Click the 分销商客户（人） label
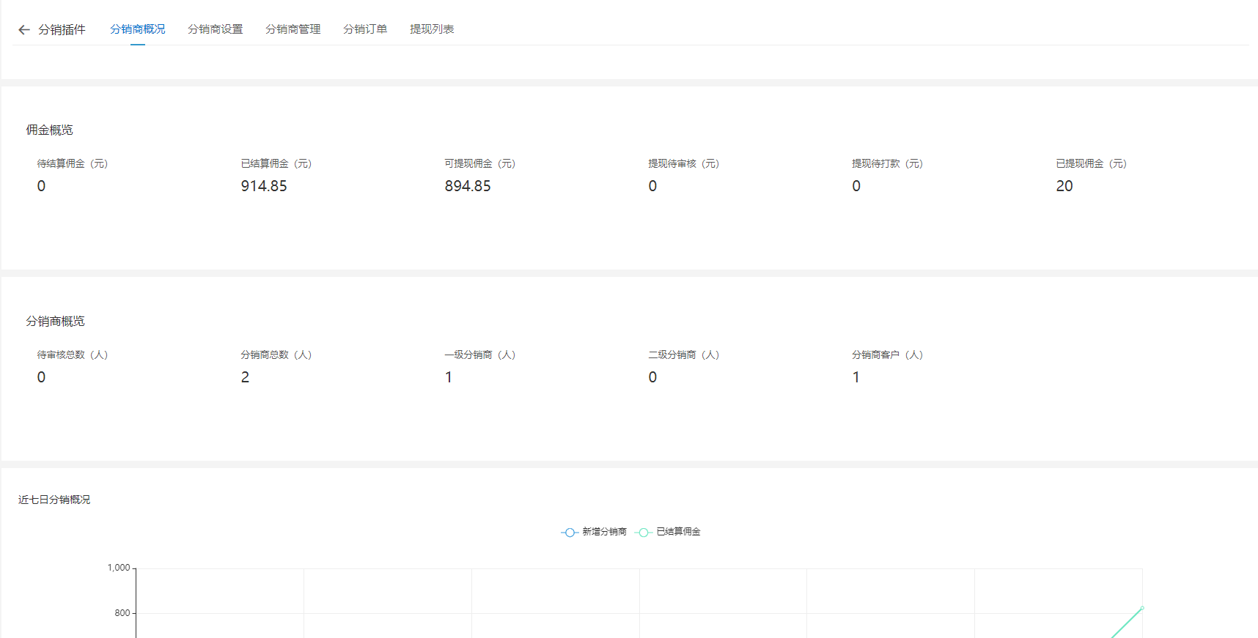Screen dimensions: 1258x638 pyautogui.click(x=888, y=355)
